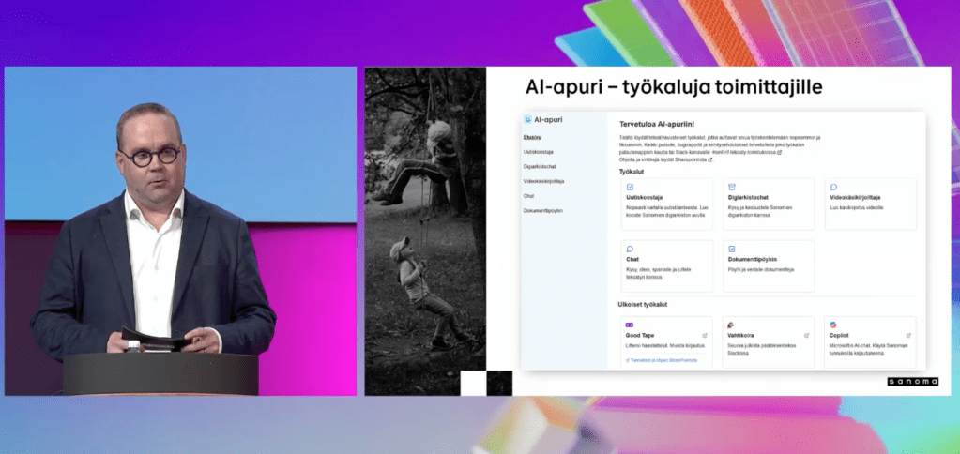Select Etusivu in the sidebar
Viewport: 960px width, 454px height.
tap(532, 138)
